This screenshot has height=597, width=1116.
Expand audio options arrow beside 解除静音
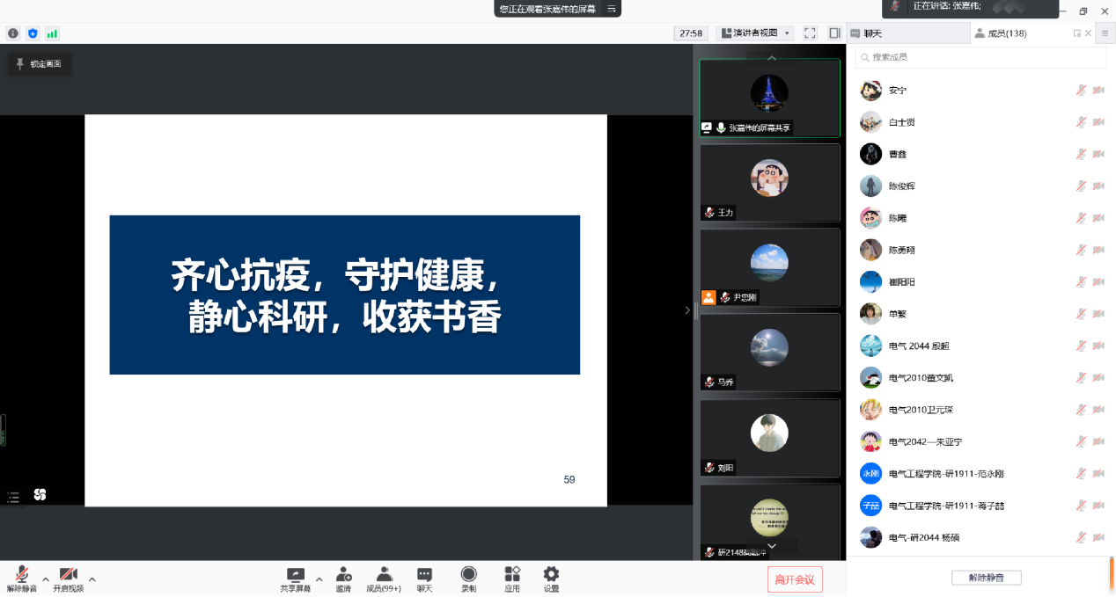[46, 579]
